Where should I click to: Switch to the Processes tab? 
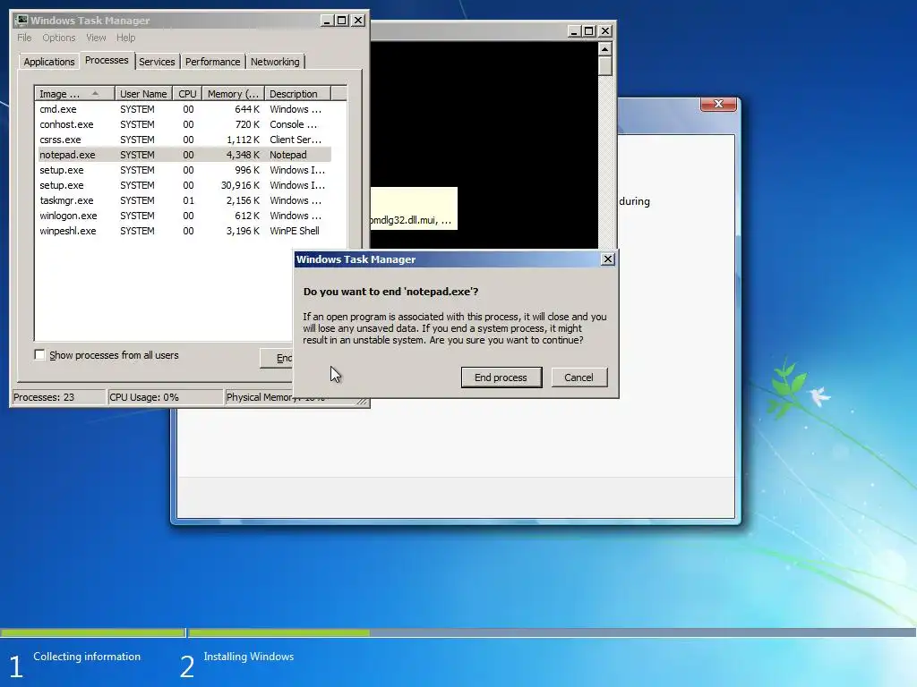coord(107,60)
